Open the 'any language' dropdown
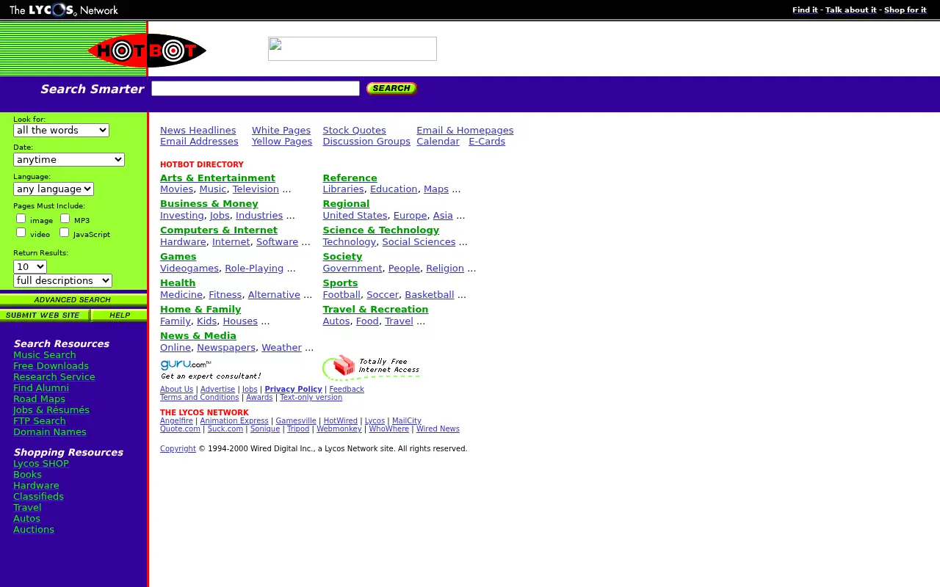The image size is (940, 587). (54, 189)
